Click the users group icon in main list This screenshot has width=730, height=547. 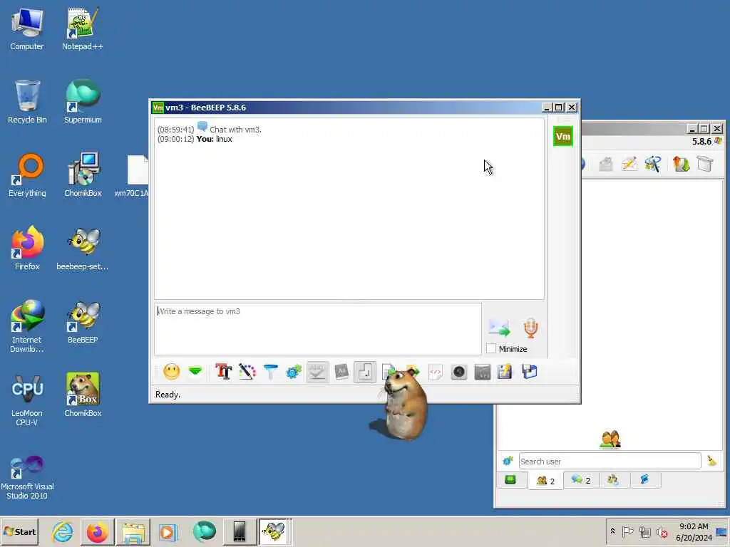(610, 439)
